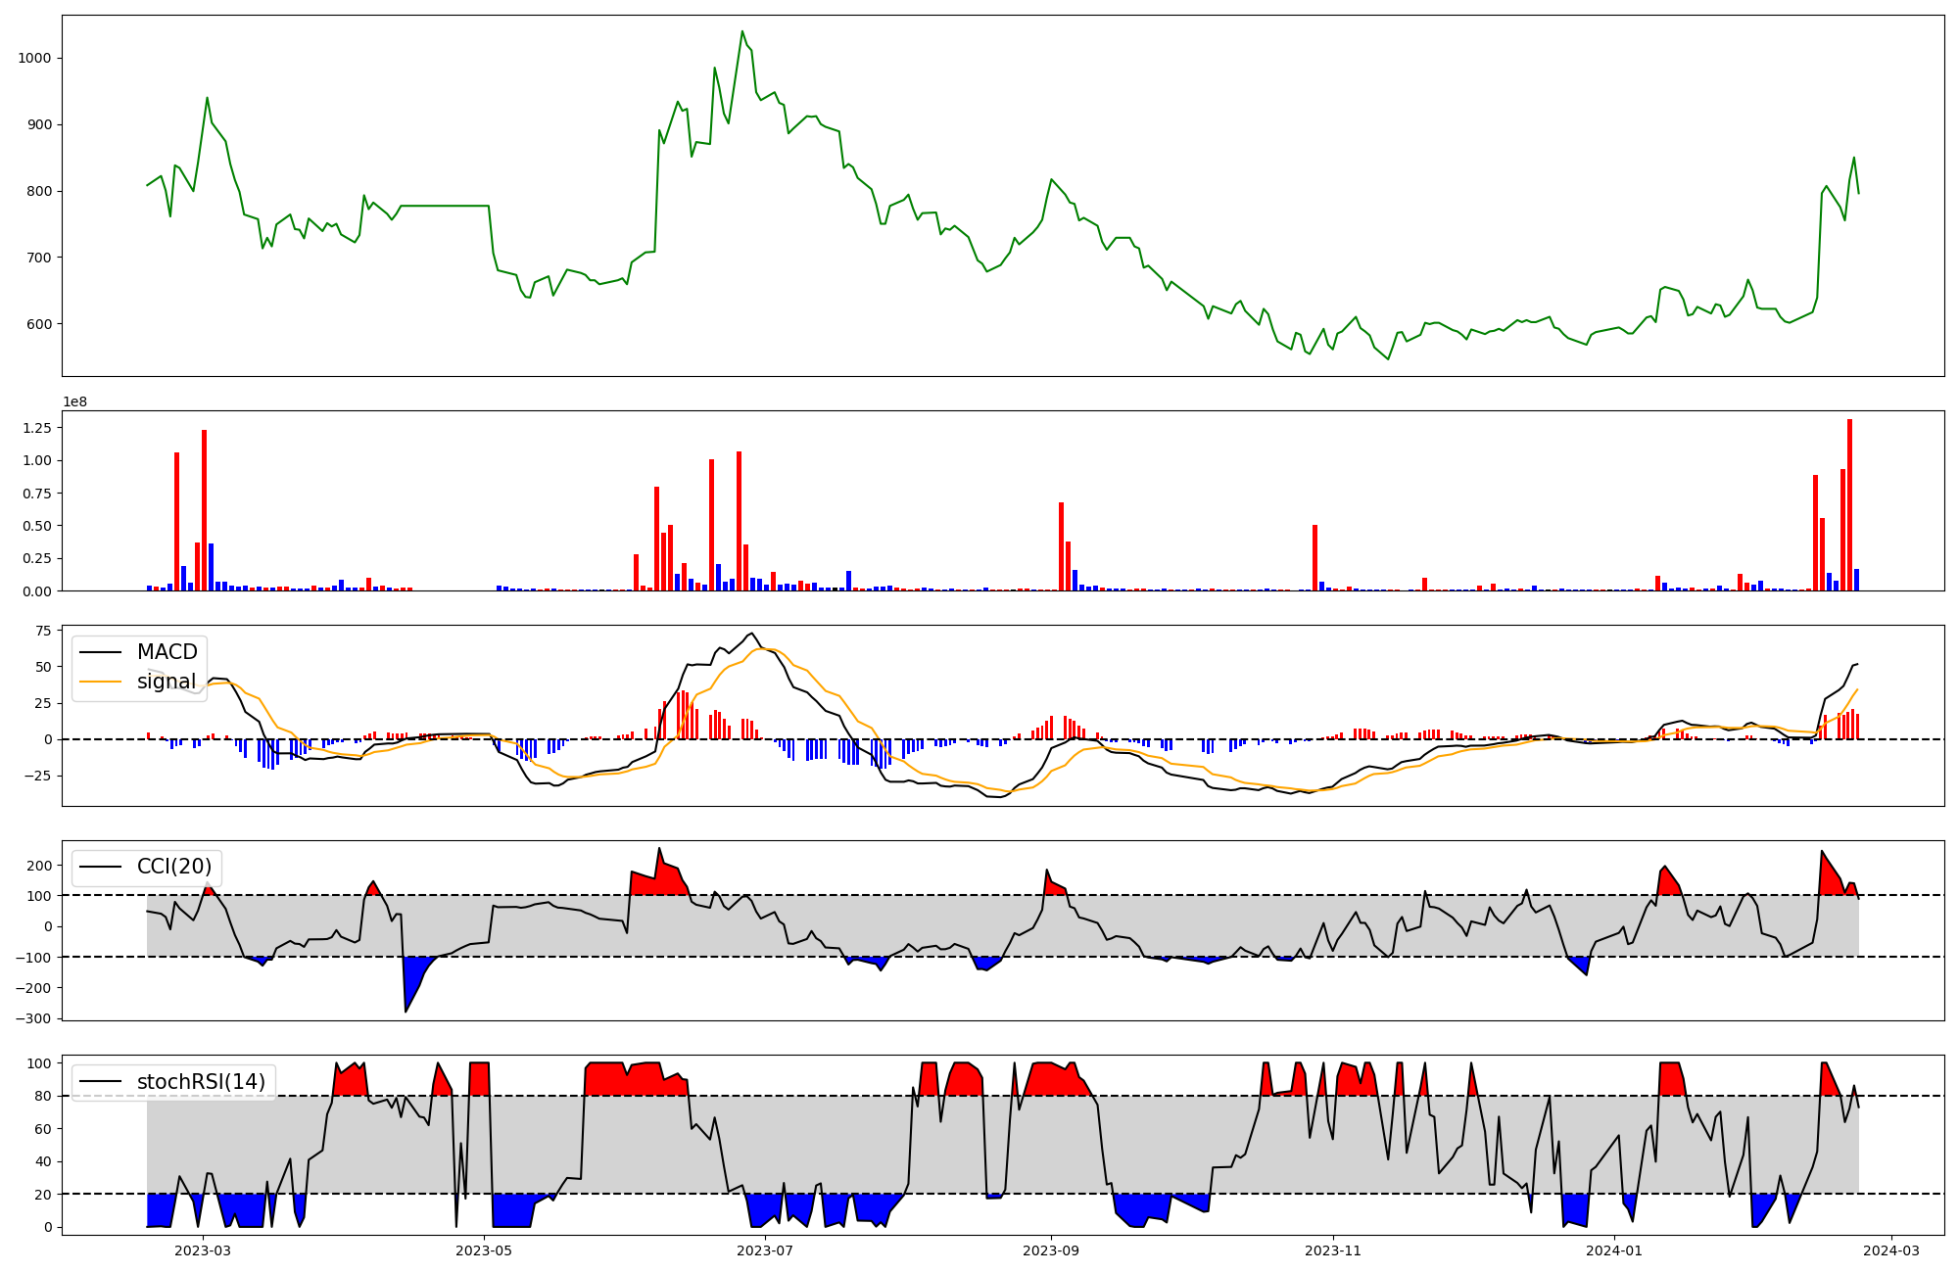Viewport: 1959px width, 1273px height.
Task: Click the CCI(20) legend entry
Action: (173, 867)
